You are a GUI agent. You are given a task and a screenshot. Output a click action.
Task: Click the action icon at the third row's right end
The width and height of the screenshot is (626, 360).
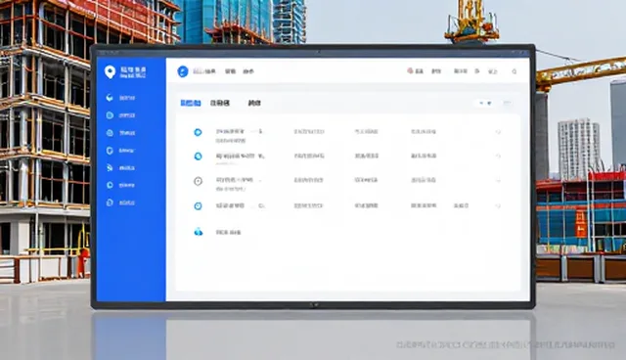(x=498, y=180)
